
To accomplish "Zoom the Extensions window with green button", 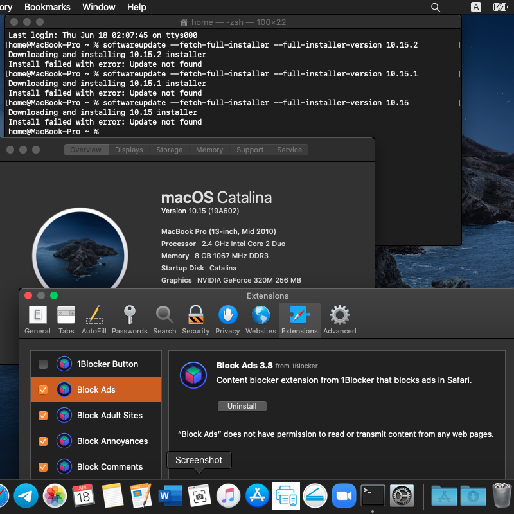I will click(54, 296).
